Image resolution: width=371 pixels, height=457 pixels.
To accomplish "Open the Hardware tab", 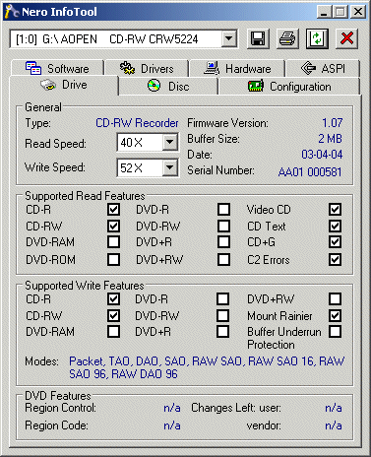I will click(237, 68).
